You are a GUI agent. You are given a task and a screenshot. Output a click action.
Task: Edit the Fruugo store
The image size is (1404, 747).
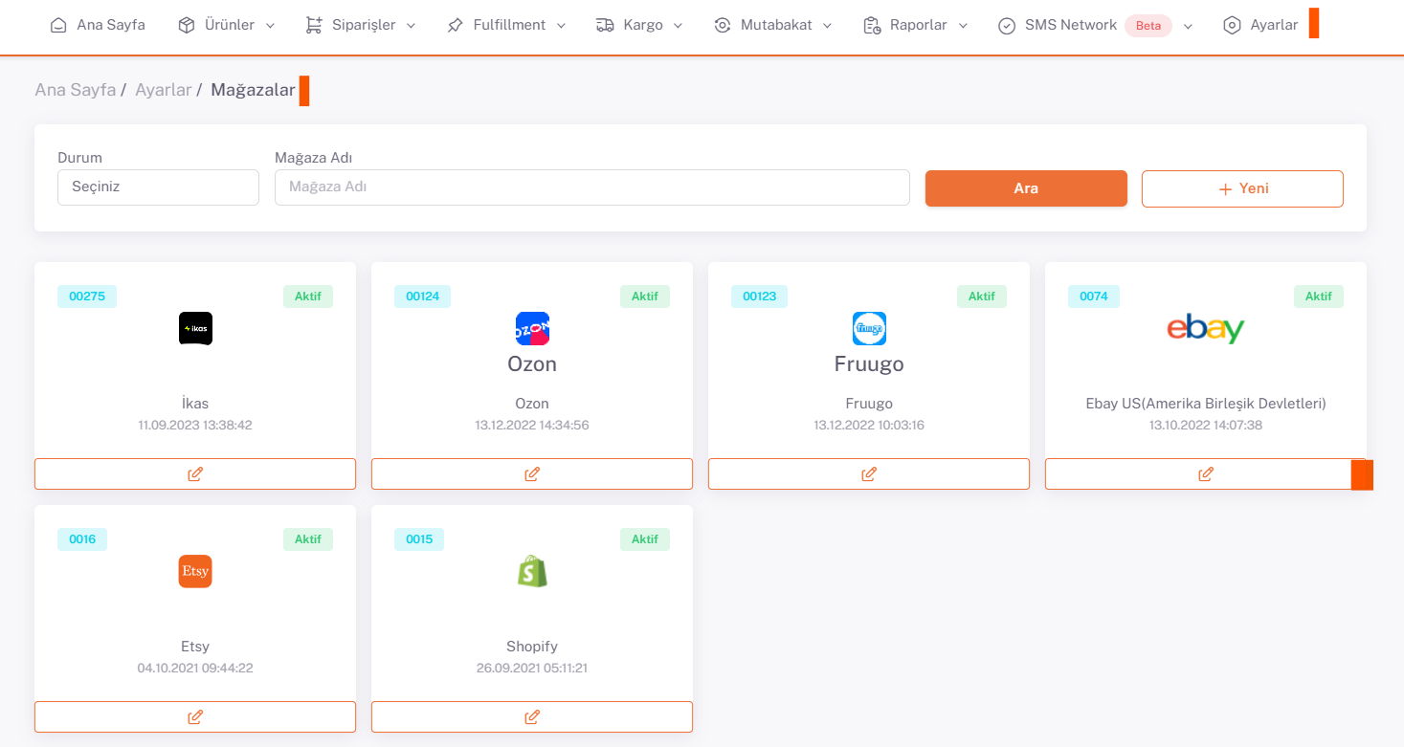click(x=869, y=474)
